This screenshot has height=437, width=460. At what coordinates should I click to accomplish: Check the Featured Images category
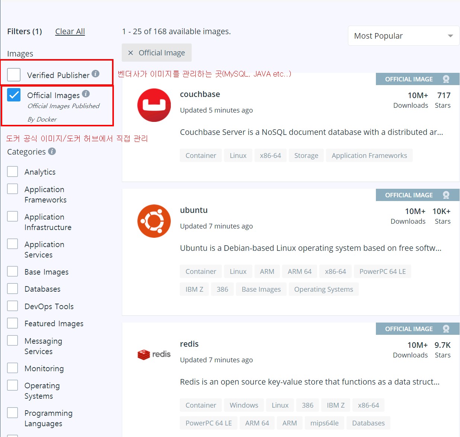click(13, 323)
